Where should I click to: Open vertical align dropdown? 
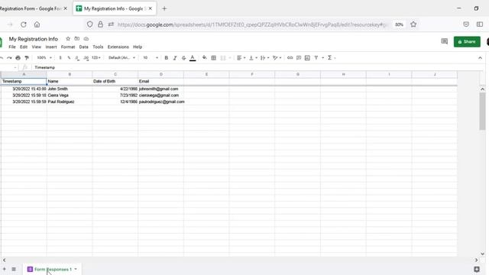click(x=253, y=58)
